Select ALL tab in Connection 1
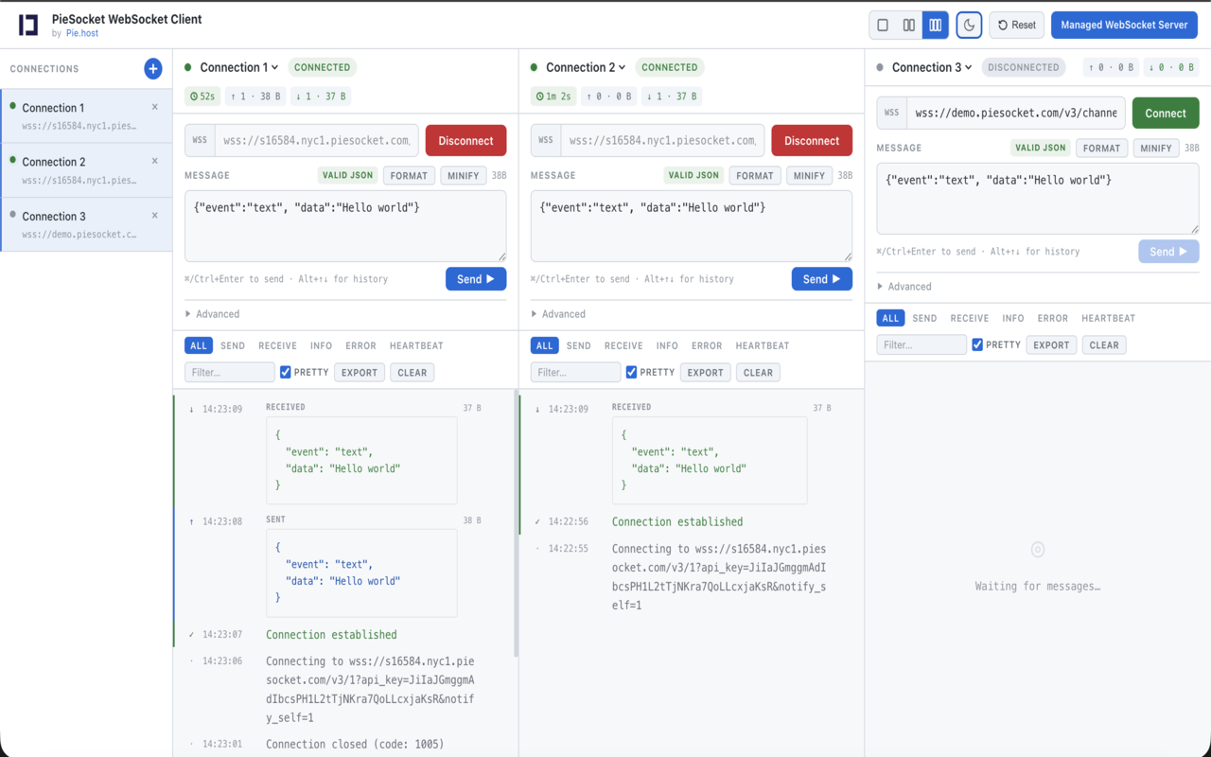Screen dimensions: 1211x757 (x=199, y=345)
